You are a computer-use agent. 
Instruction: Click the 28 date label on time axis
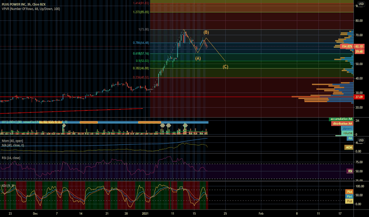126,213
